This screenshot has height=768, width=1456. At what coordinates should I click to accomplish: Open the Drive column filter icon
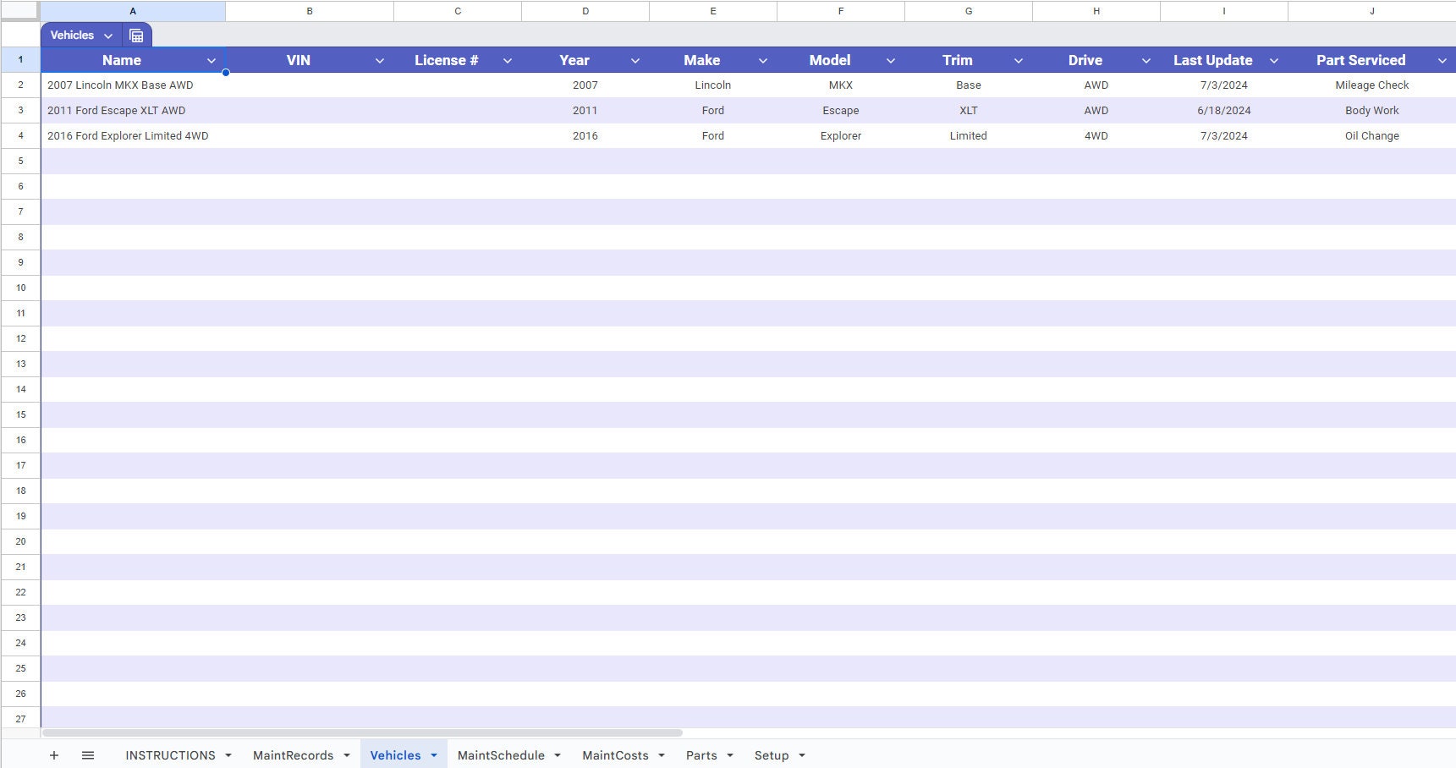click(1146, 60)
